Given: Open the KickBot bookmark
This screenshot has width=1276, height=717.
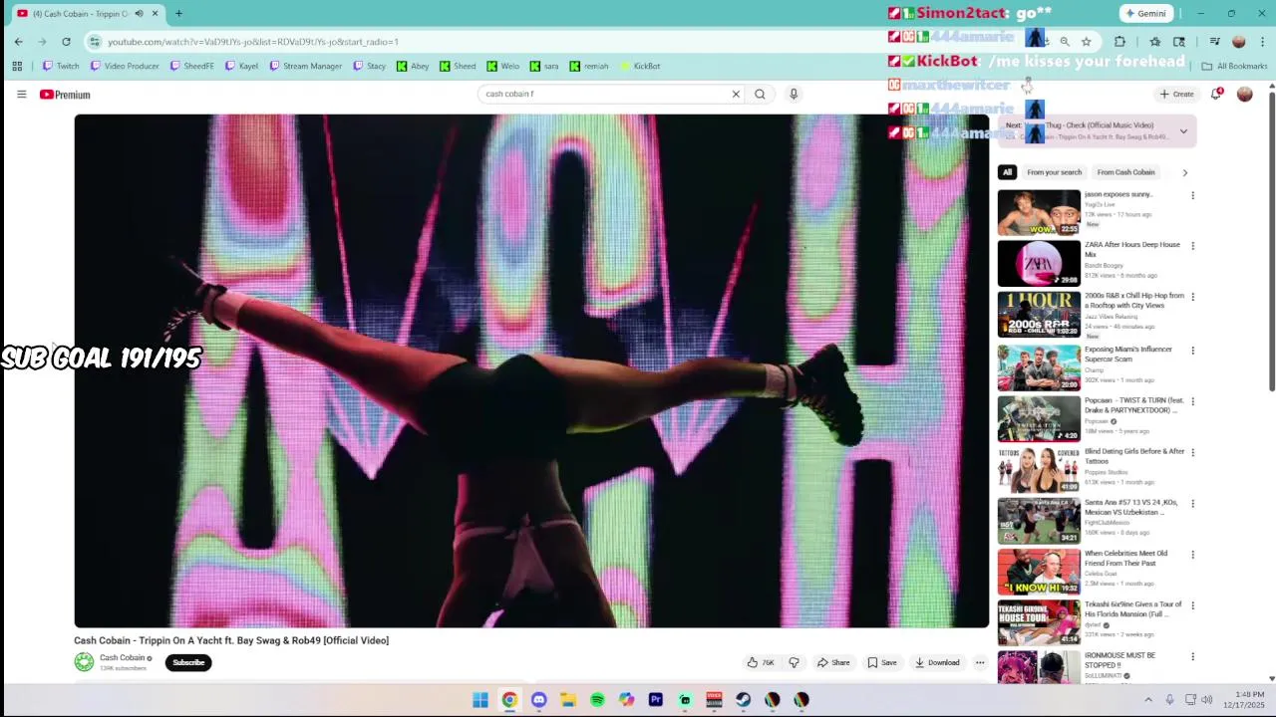Looking at the screenshot, I should pos(640,66).
